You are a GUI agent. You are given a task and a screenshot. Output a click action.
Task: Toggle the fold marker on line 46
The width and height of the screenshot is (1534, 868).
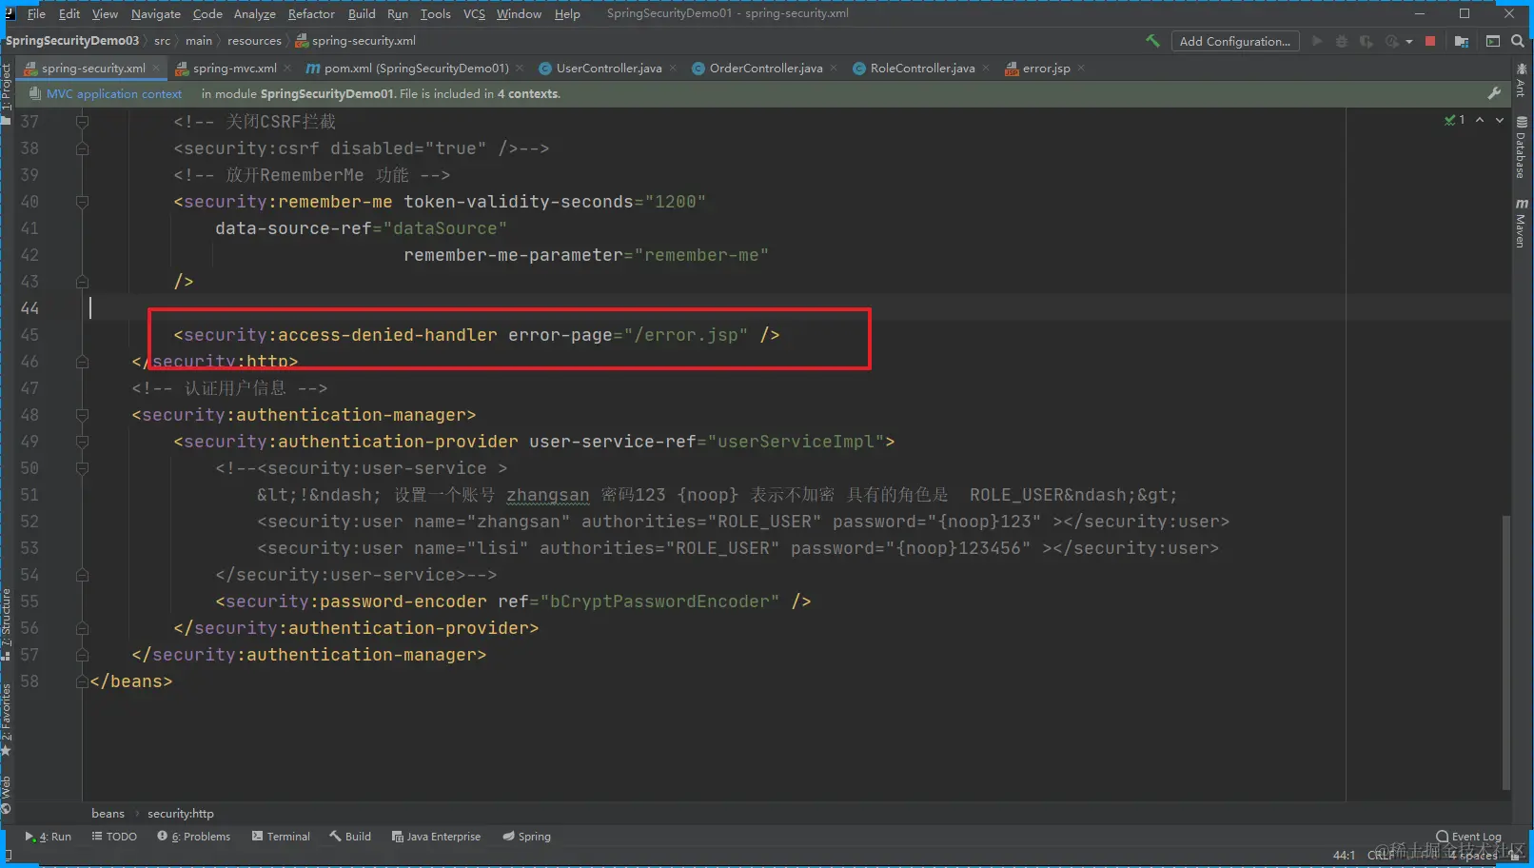[82, 362]
